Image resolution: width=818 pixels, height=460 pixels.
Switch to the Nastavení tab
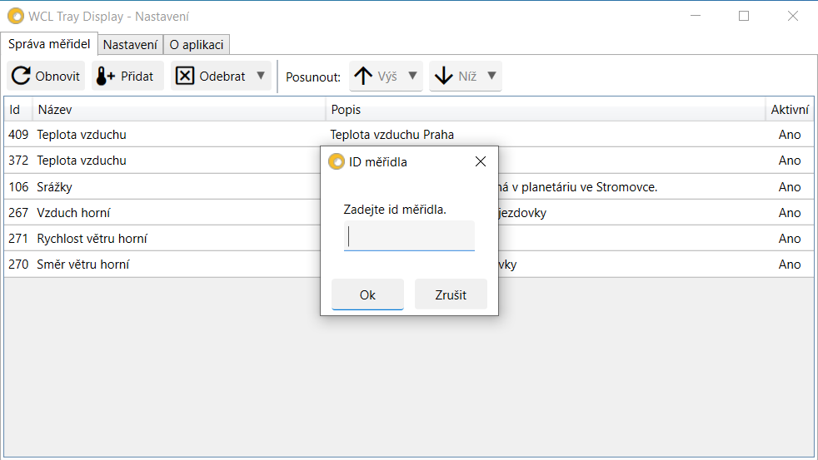click(x=130, y=45)
